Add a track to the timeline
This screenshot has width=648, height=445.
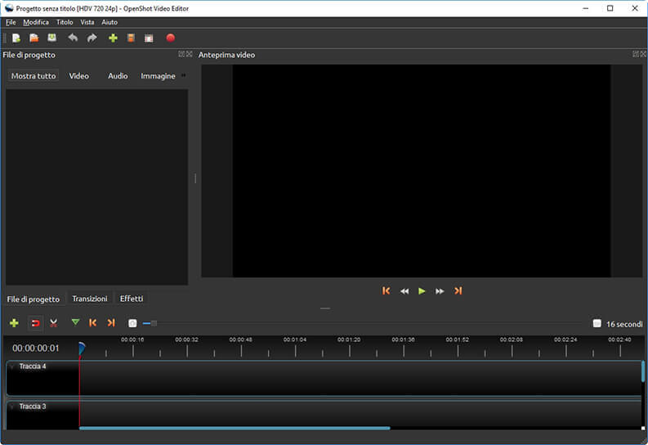tap(14, 323)
